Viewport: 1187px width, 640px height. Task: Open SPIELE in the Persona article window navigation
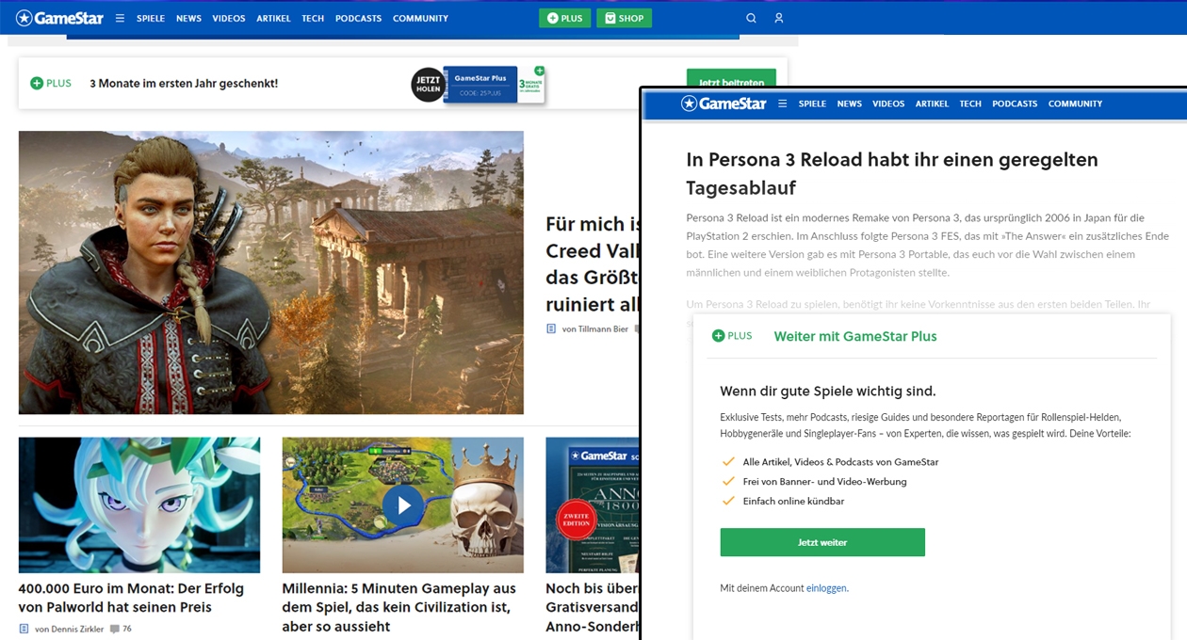pyautogui.click(x=812, y=104)
